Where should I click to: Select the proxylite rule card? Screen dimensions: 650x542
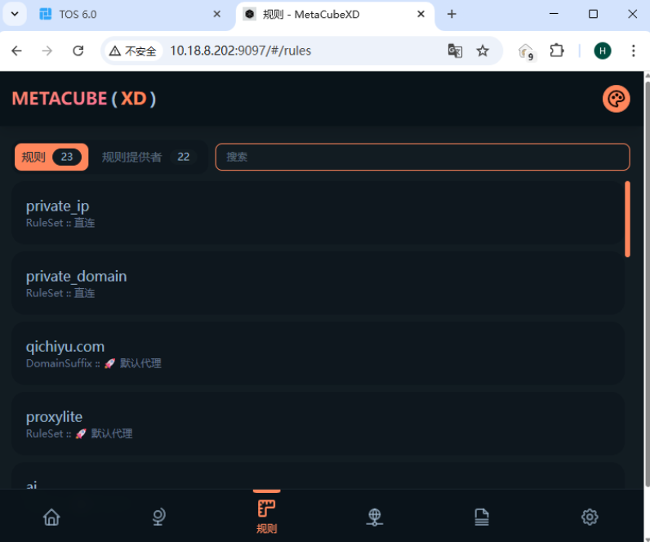pyautogui.click(x=318, y=424)
